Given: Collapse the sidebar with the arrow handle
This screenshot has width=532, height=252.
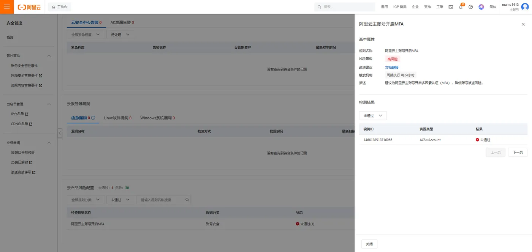Looking at the screenshot, I should (60, 133).
